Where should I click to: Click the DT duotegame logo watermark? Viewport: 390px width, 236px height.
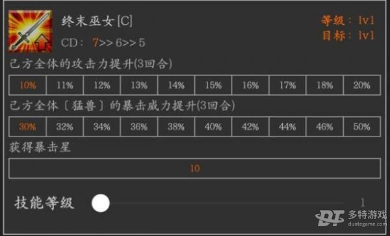[x=352, y=218]
